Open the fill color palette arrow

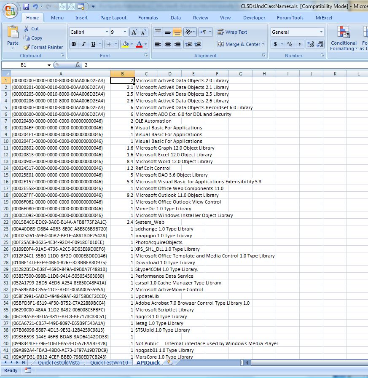click(132, 44)
